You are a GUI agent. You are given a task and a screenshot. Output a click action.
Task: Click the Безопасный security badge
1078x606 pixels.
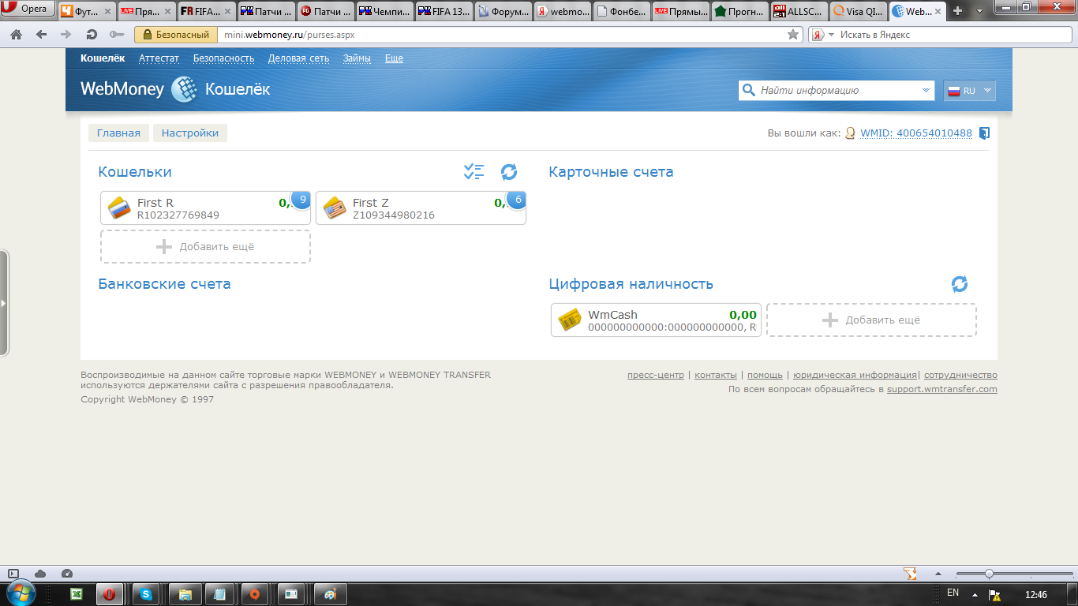pos(177,35)
